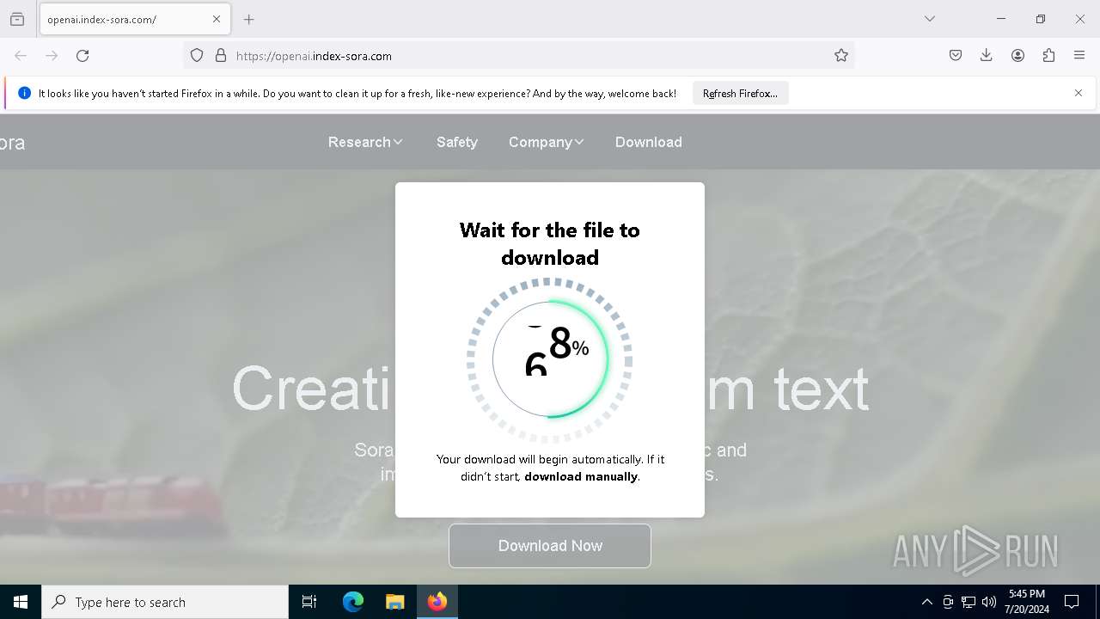Click the download manually link
This screenshot has width=1100, height=619.
[x=581, y=476]
